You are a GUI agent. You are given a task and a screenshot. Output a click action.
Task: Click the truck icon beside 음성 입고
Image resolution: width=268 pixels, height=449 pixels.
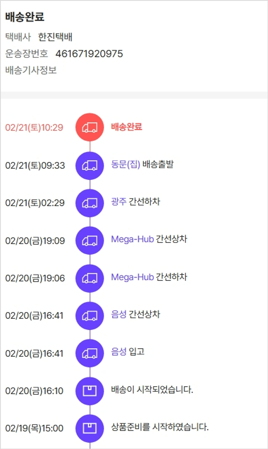[90, 353]
